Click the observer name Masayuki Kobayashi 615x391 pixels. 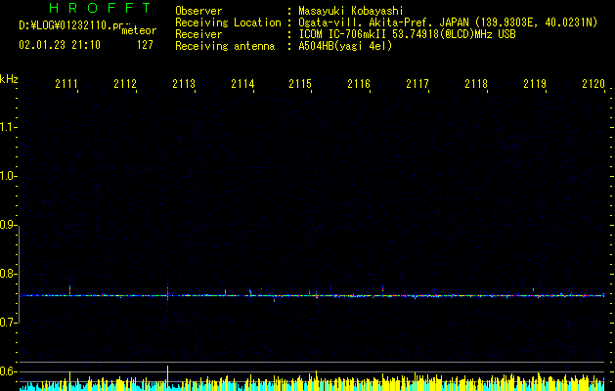(351, 11)
